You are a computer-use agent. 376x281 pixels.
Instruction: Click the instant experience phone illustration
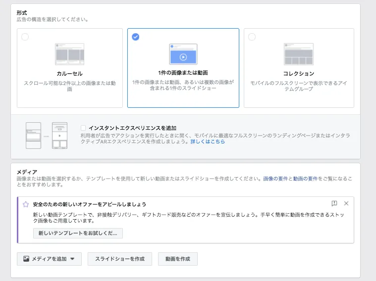pos(47,136)
